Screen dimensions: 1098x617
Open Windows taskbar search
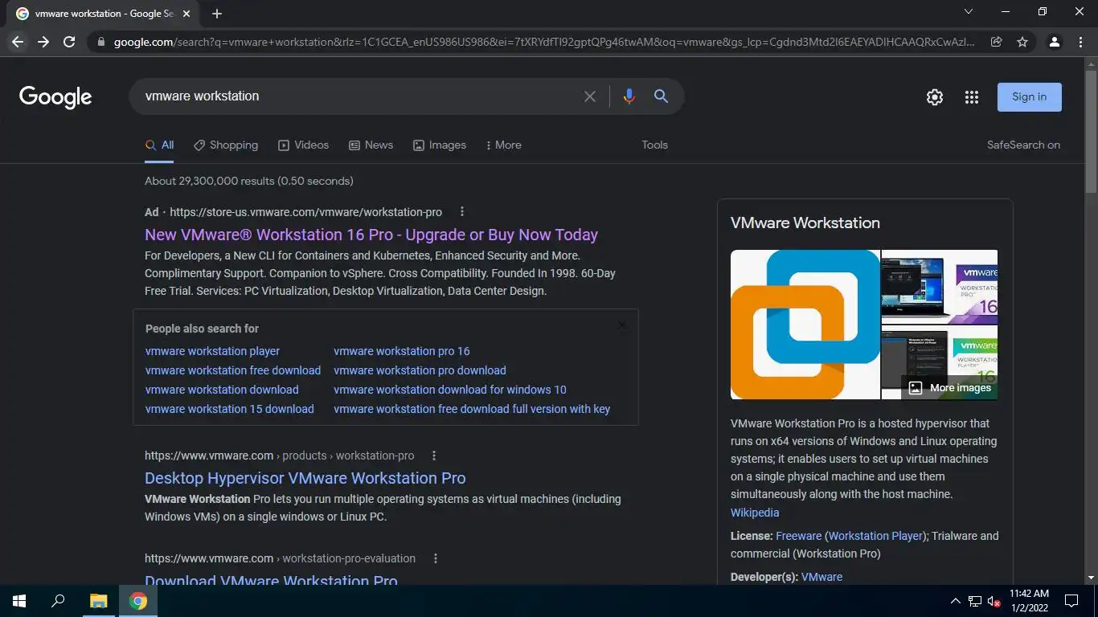(58, 601)
